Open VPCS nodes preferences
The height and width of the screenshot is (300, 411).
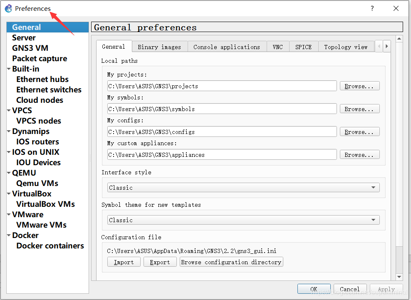pos(39,121)
